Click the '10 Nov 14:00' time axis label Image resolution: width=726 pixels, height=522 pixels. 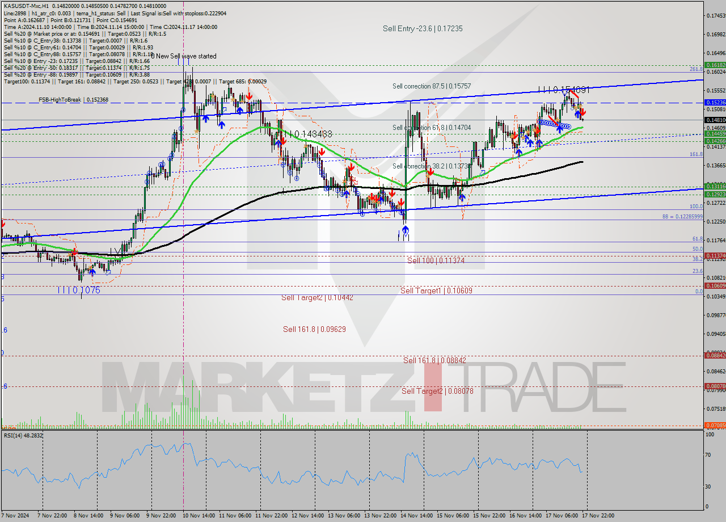pos(200,515)
